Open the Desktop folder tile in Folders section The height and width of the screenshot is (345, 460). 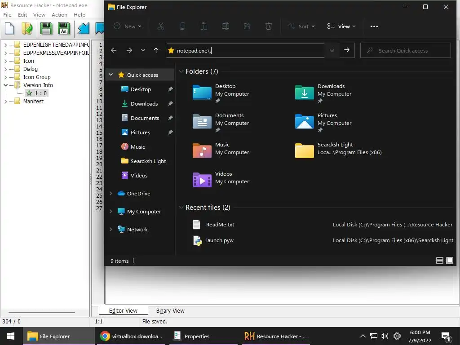click(x=221, y=93)
